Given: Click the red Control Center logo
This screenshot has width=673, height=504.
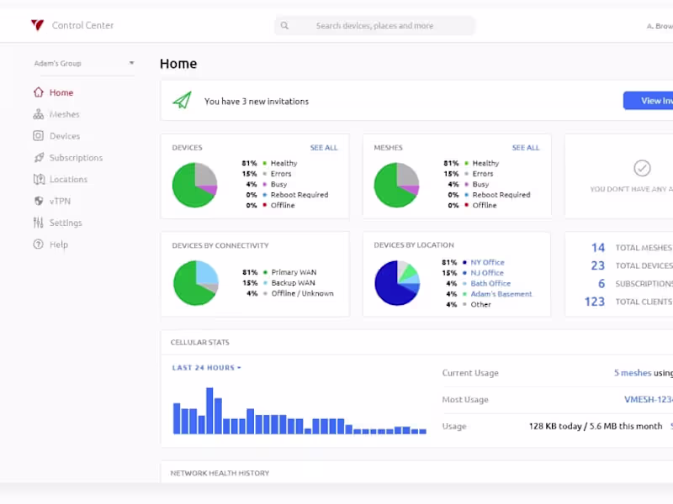Looking at the screenshot, I should [37, 25].
